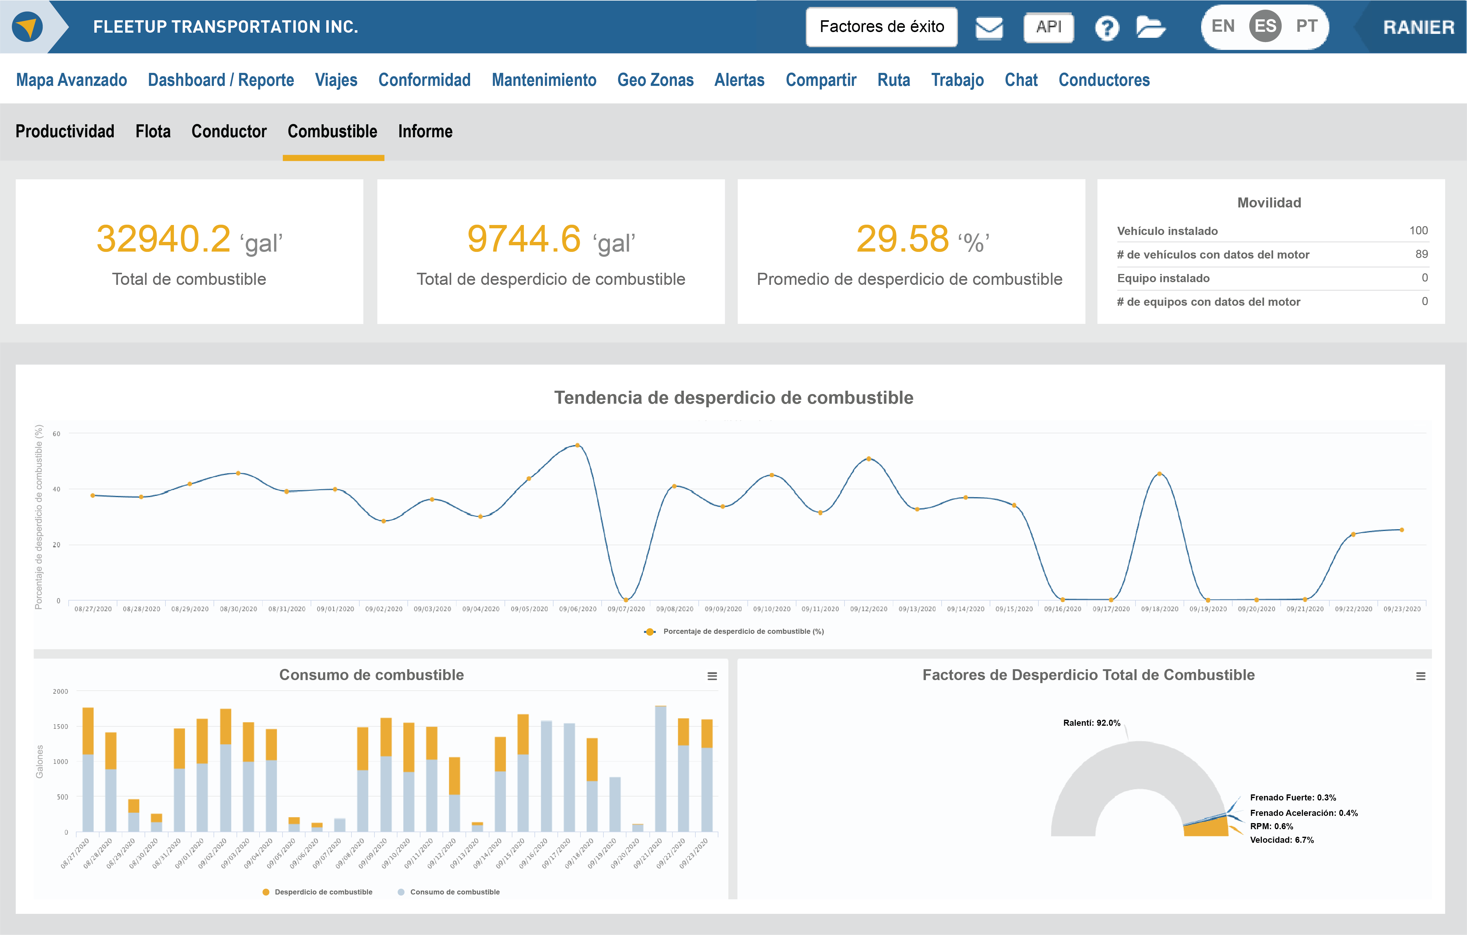Screen dimensions: 1467x935
Task: Toggle Porcentaje de desperdicio legend marker
Action: [x=650, y=632]
